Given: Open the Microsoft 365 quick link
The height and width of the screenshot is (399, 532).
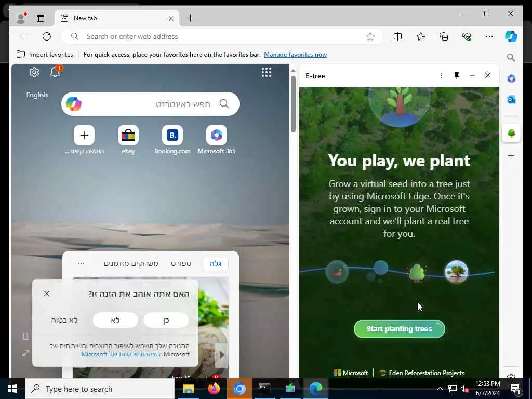Looking at the screenshot, I should 217,135.
